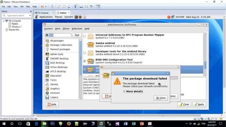The image size is (226, 127).
Task: Click the take snapshot toolbar icon
Action: pyautogui.click(x=59, y=7)
